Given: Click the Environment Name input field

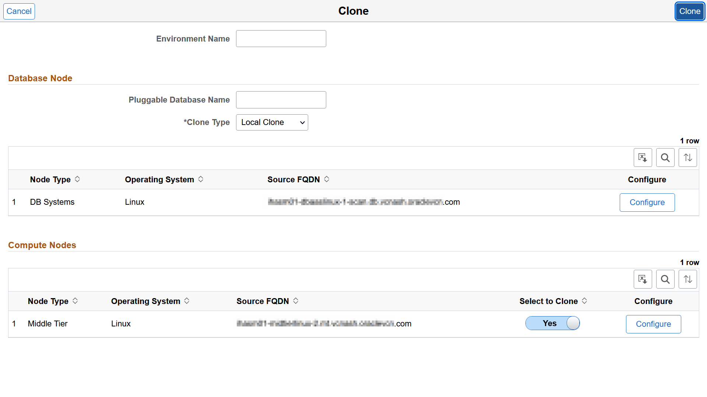Looking at the screenshot, I should [281, 38].
